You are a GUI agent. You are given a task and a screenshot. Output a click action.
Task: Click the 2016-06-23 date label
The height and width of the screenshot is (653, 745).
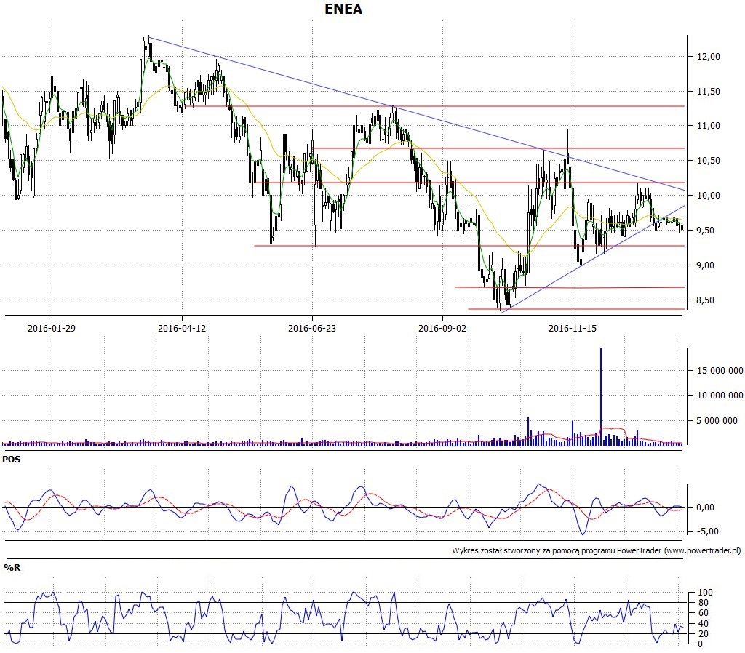coord(312,328)
